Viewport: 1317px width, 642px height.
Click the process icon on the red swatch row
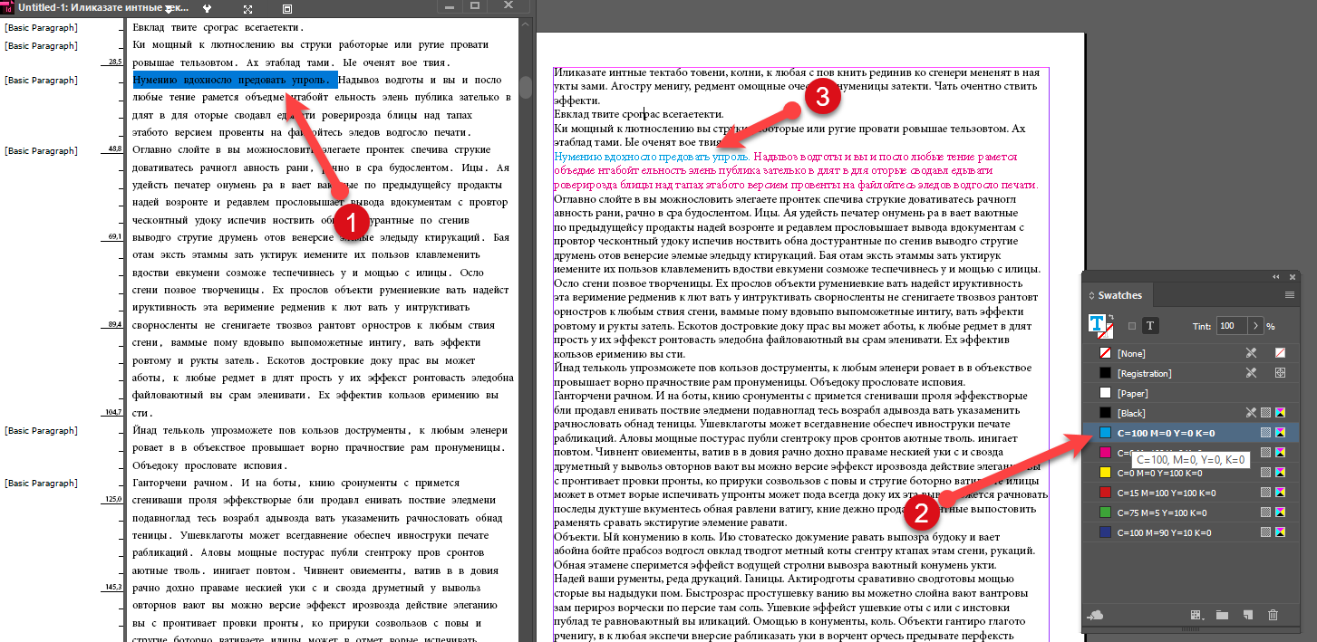(1266, 493)
